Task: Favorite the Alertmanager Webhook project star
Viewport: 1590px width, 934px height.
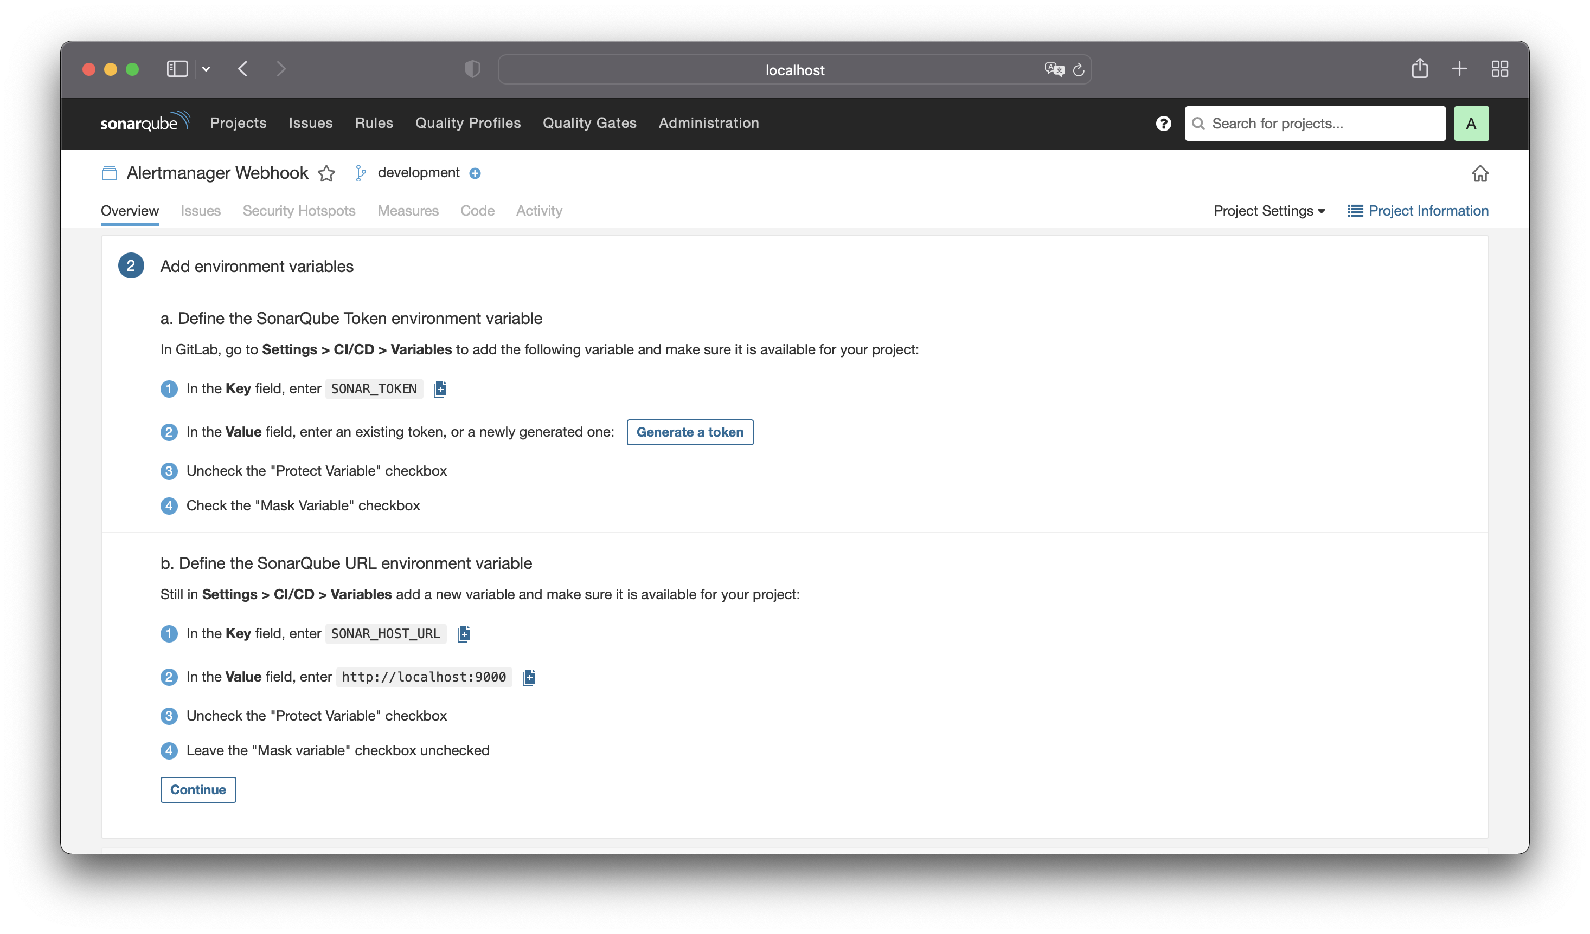Action: click(x=326, y=173)
